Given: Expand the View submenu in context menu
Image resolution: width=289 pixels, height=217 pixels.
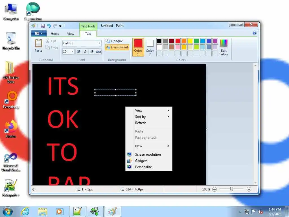Looking at the screenshot, I should (x=149, y=110).
